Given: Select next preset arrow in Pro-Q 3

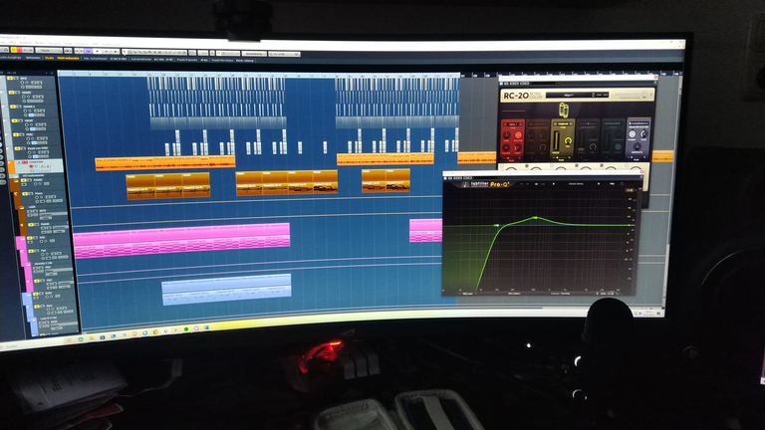Looking at the screenshot, I should 599,184.
